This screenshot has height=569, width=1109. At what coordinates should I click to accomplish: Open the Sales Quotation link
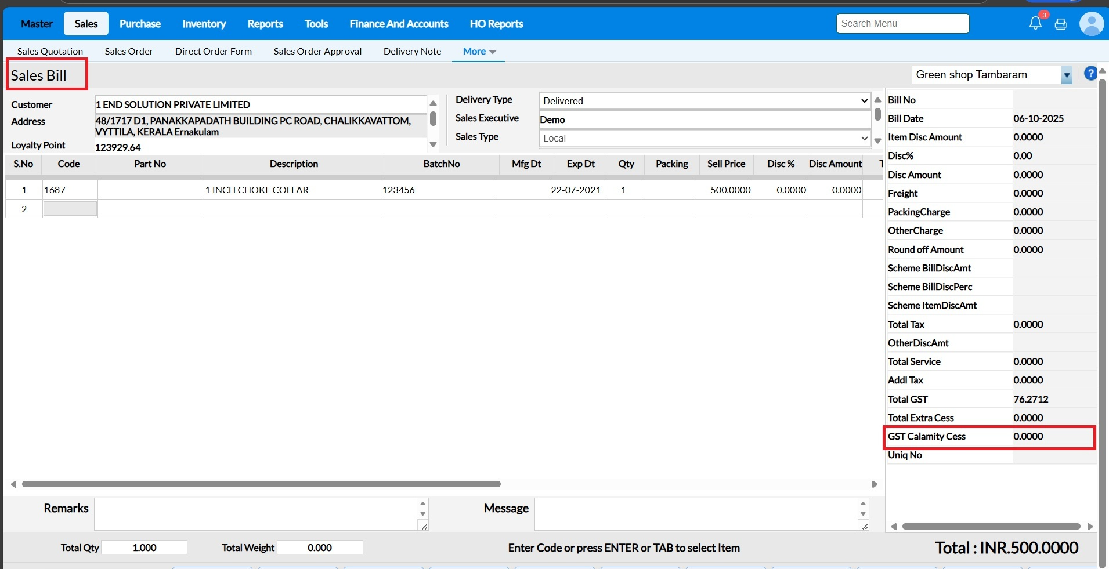tap(50, 51)
